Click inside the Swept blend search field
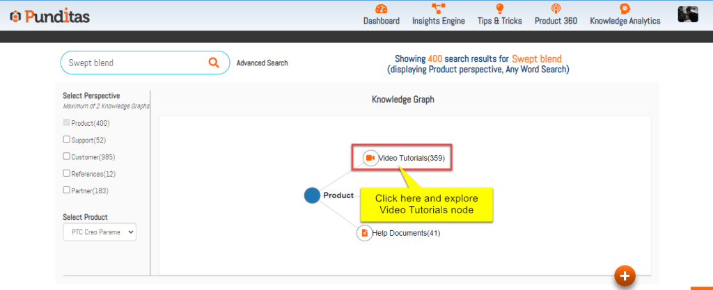The height and width of the screenshot is (290, 713). (x=132, y=63)
